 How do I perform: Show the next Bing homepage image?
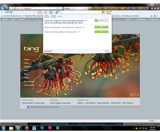tap(135, 95)
